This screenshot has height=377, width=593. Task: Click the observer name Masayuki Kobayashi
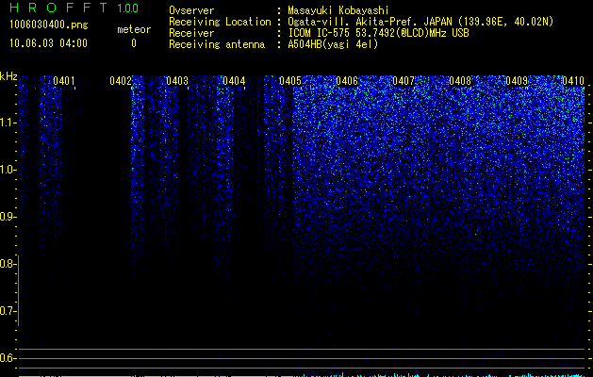coord(338,10)
